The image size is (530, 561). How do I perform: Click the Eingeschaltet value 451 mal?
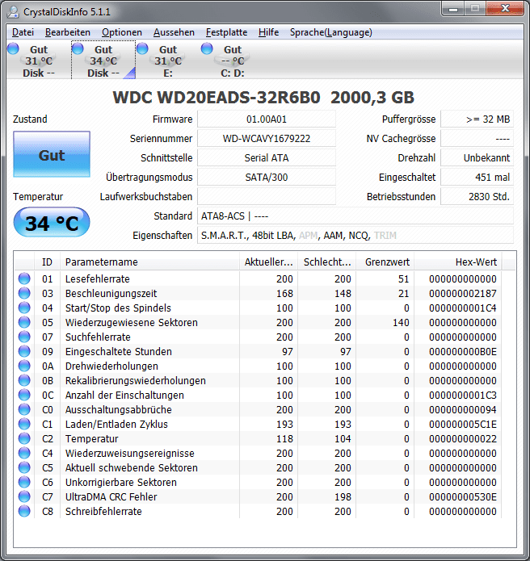477,177
